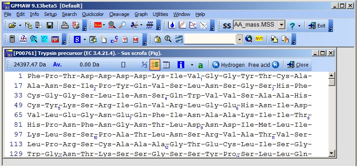Click the copy with F document icon
Screen dimensions: 357x167
pos(285,39)
